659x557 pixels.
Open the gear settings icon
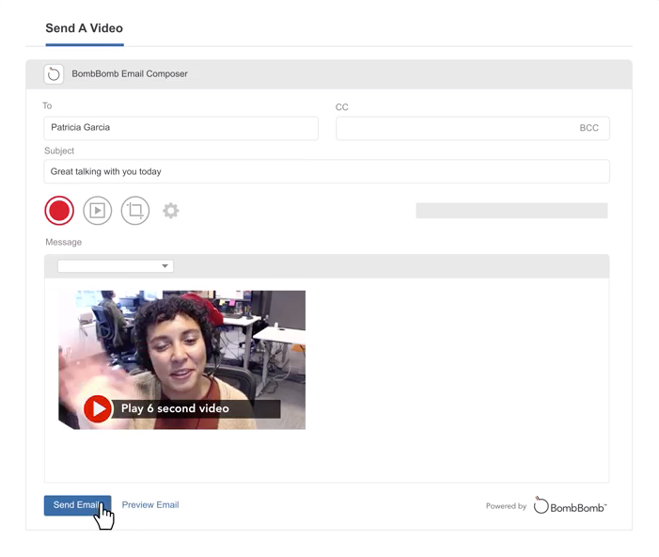pyautogui.click(x=171, y=211)
